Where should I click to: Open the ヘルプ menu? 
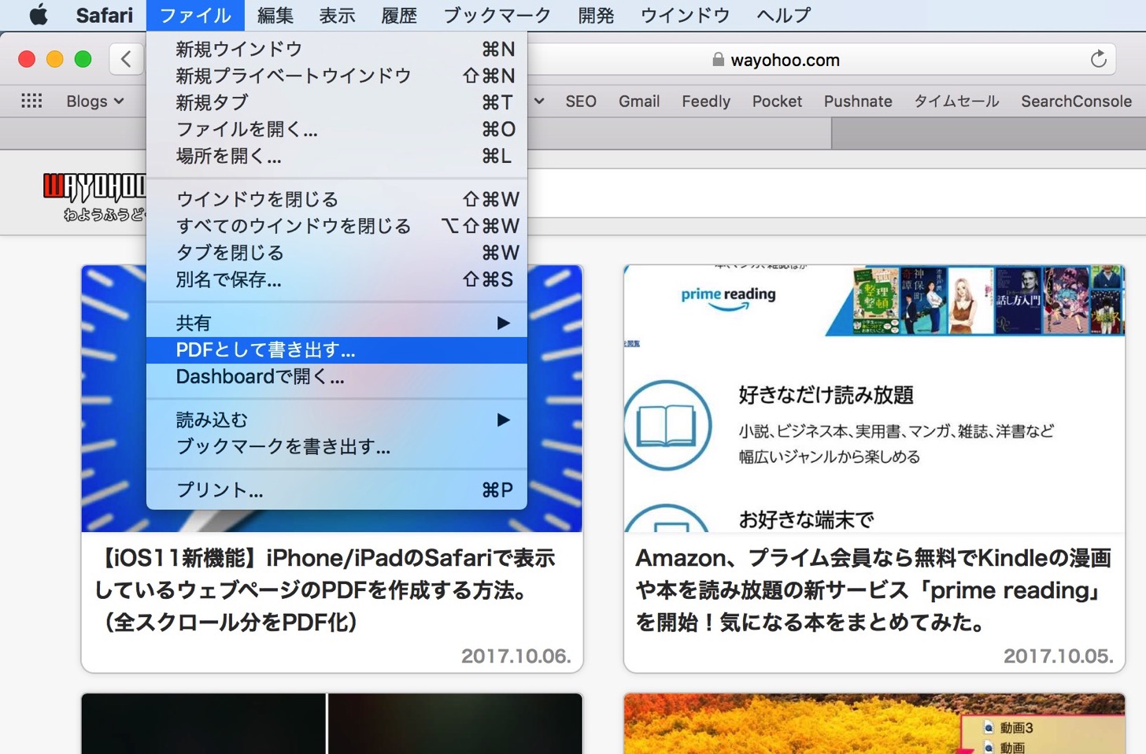(784, 15)
